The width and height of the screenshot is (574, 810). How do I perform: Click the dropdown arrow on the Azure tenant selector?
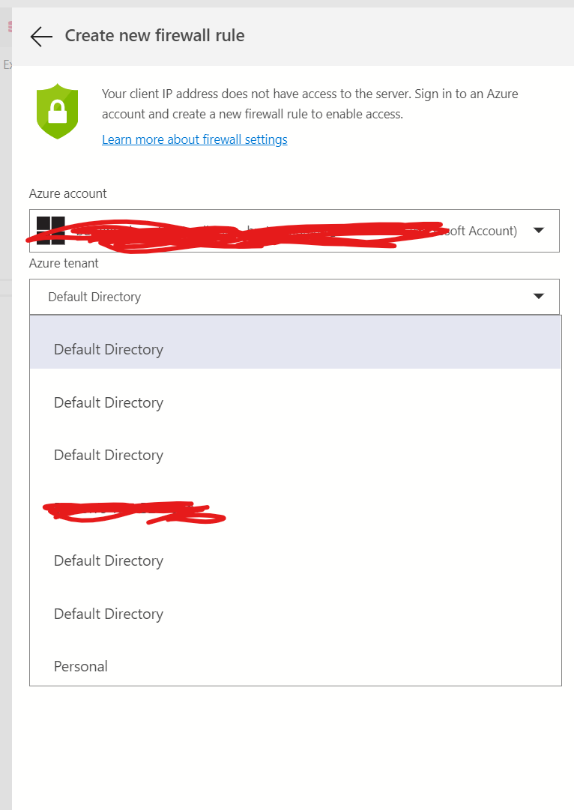point(539,296)
